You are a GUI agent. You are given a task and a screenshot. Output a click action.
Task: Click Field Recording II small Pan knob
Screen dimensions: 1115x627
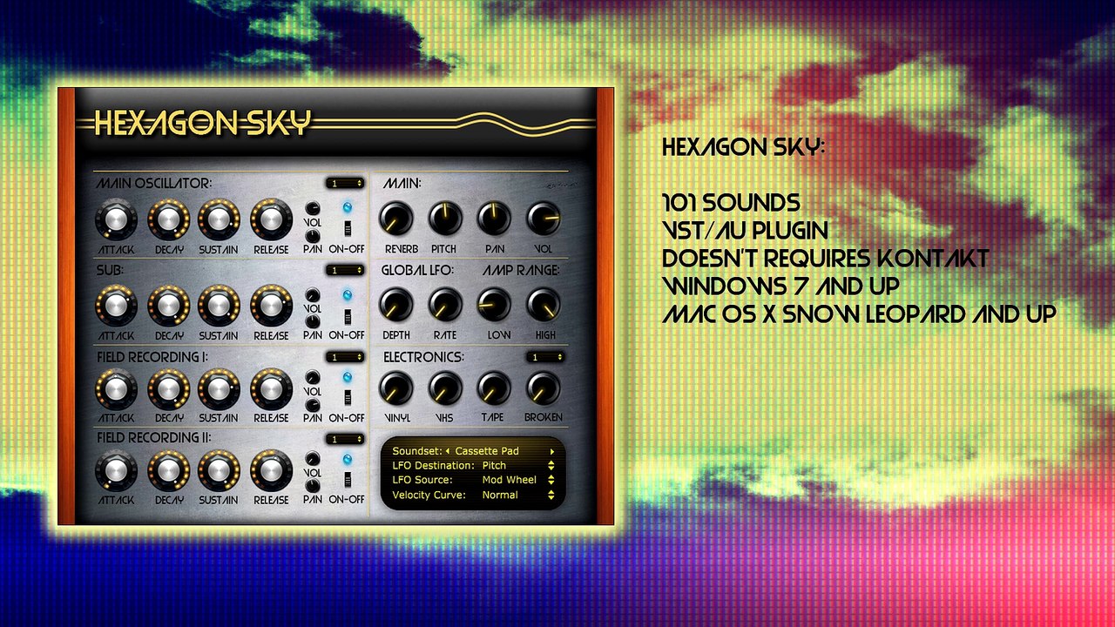pos(313,487)
